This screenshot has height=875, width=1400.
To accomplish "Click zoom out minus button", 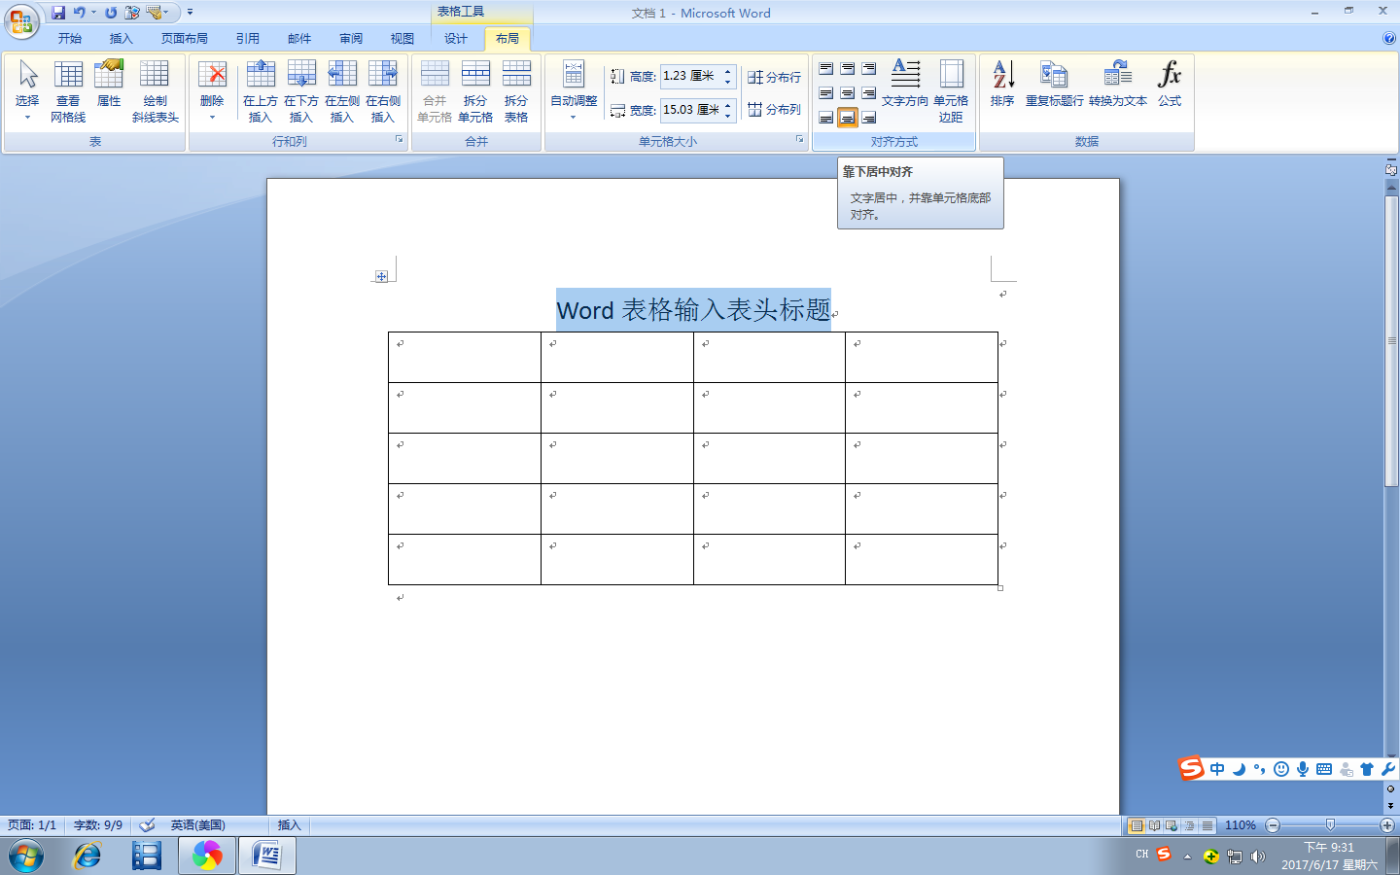I will (1273, 825).
